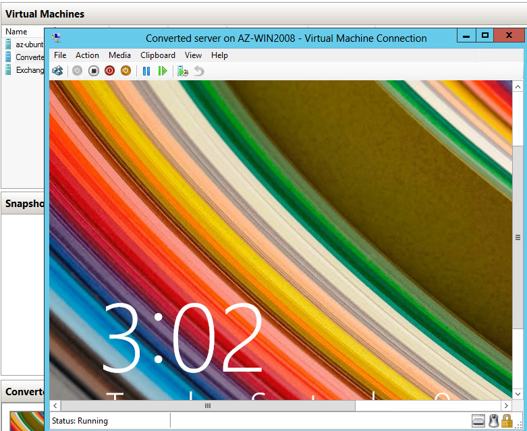Click the Status: Running text

[x=80, y=421]
